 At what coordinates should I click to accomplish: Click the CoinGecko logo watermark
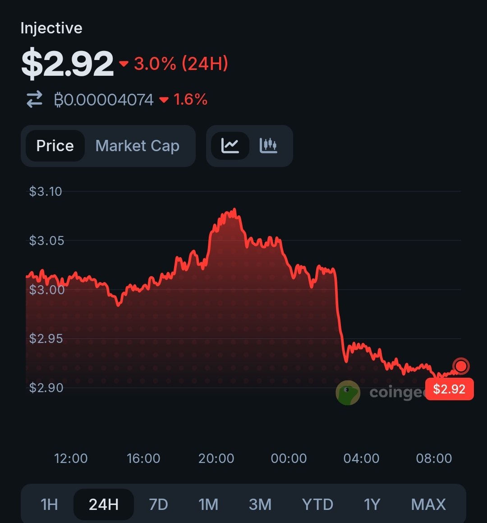click(348, 392)
